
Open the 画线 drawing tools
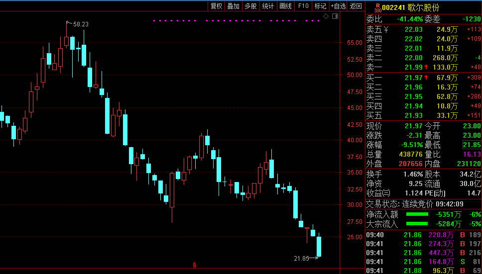285,6
